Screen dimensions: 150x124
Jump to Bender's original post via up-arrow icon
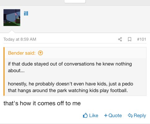[x=41, y=53]
